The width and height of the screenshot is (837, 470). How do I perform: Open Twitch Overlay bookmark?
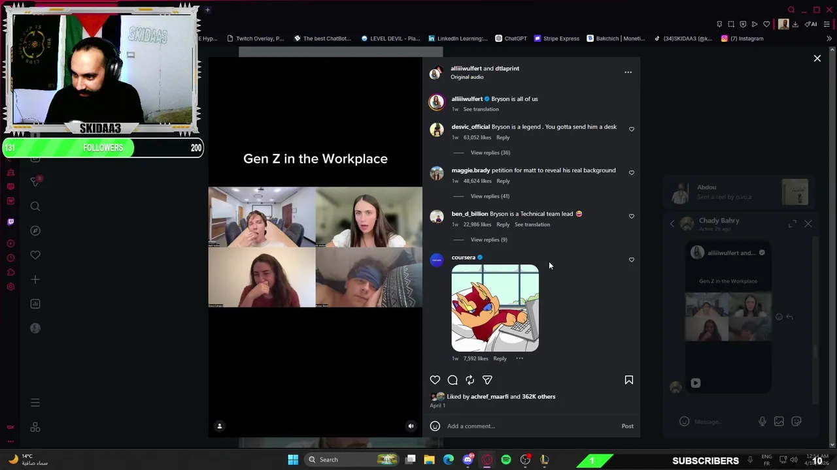(255, 39)
